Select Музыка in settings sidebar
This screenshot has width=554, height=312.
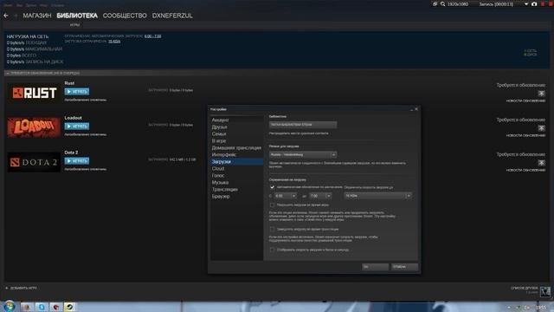220,183
